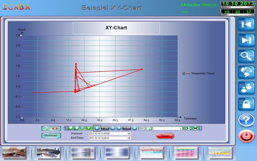Click the power off button
The image size is (257, 161).
pyautogui.click(x=246, y=136)
